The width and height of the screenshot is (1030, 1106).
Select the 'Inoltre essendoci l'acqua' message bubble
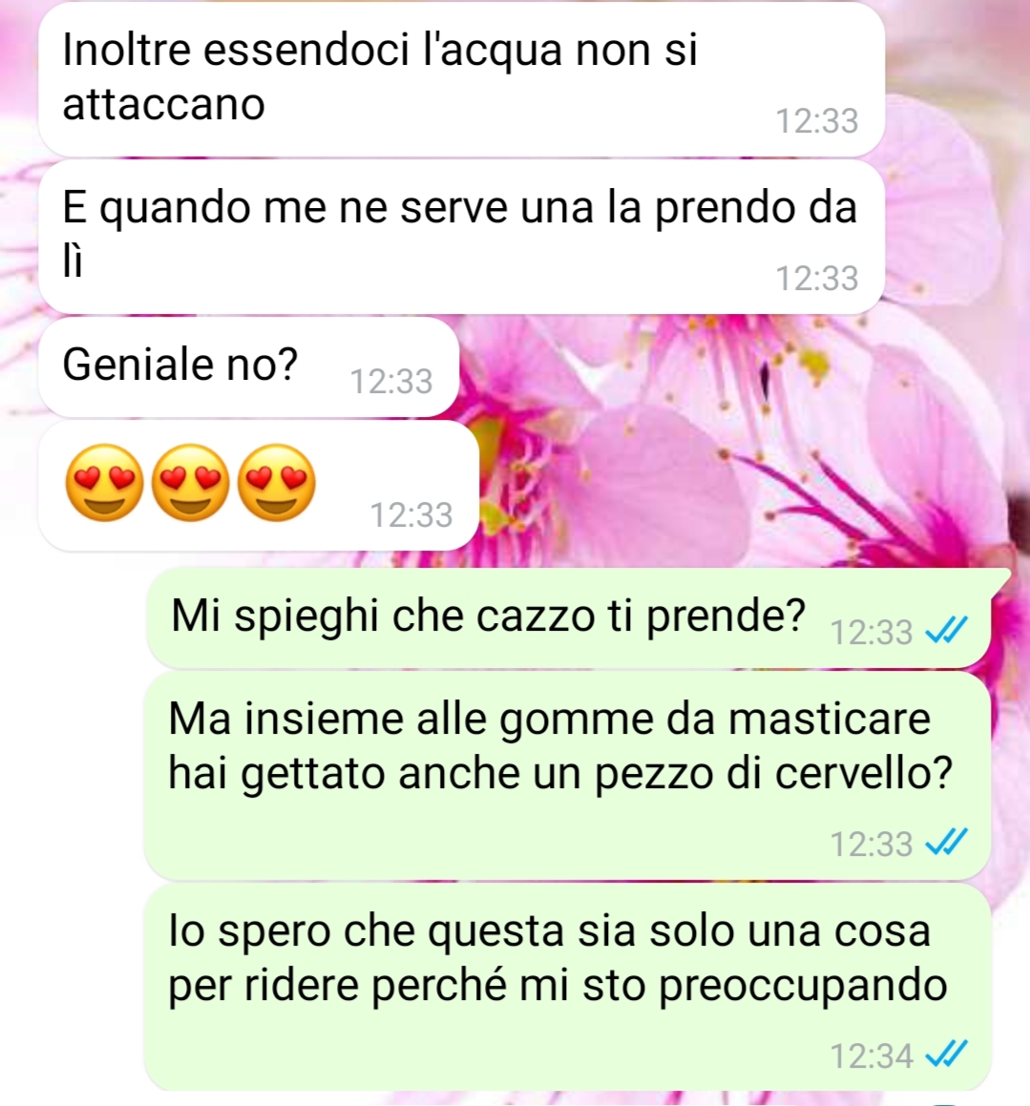(x=461, y=79)
